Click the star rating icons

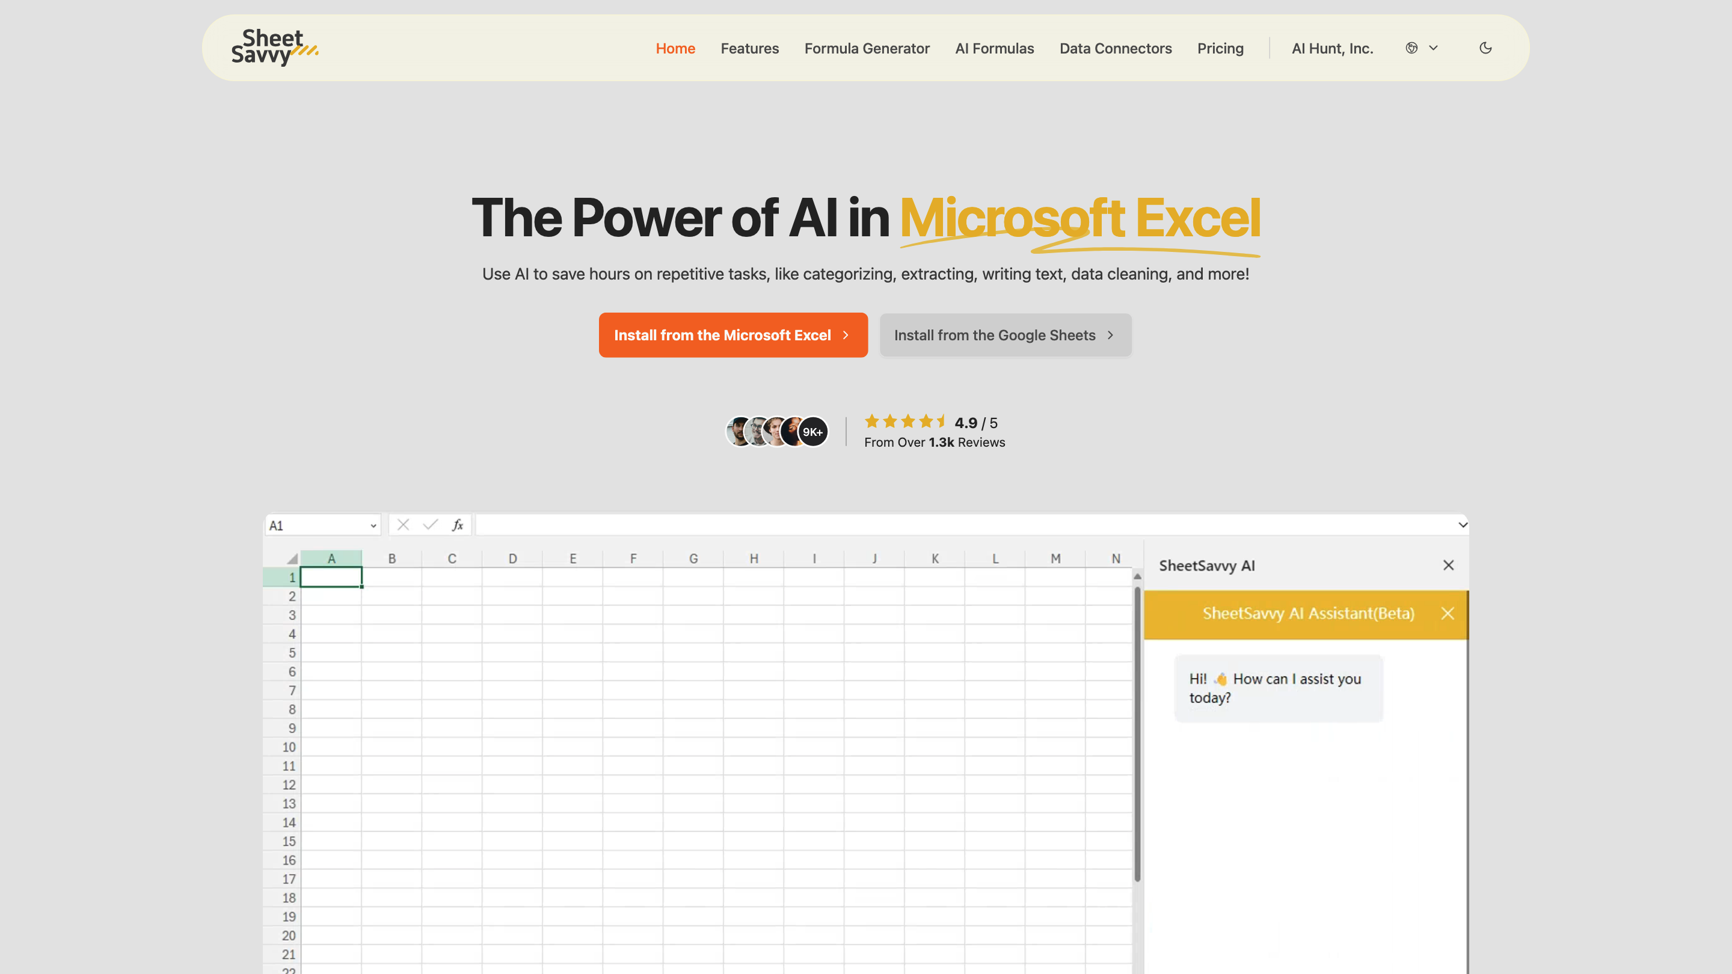(905, 421)
